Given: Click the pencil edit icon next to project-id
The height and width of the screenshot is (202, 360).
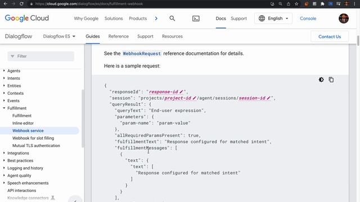Looking at the screenshot, I should (x=194, y=98).
